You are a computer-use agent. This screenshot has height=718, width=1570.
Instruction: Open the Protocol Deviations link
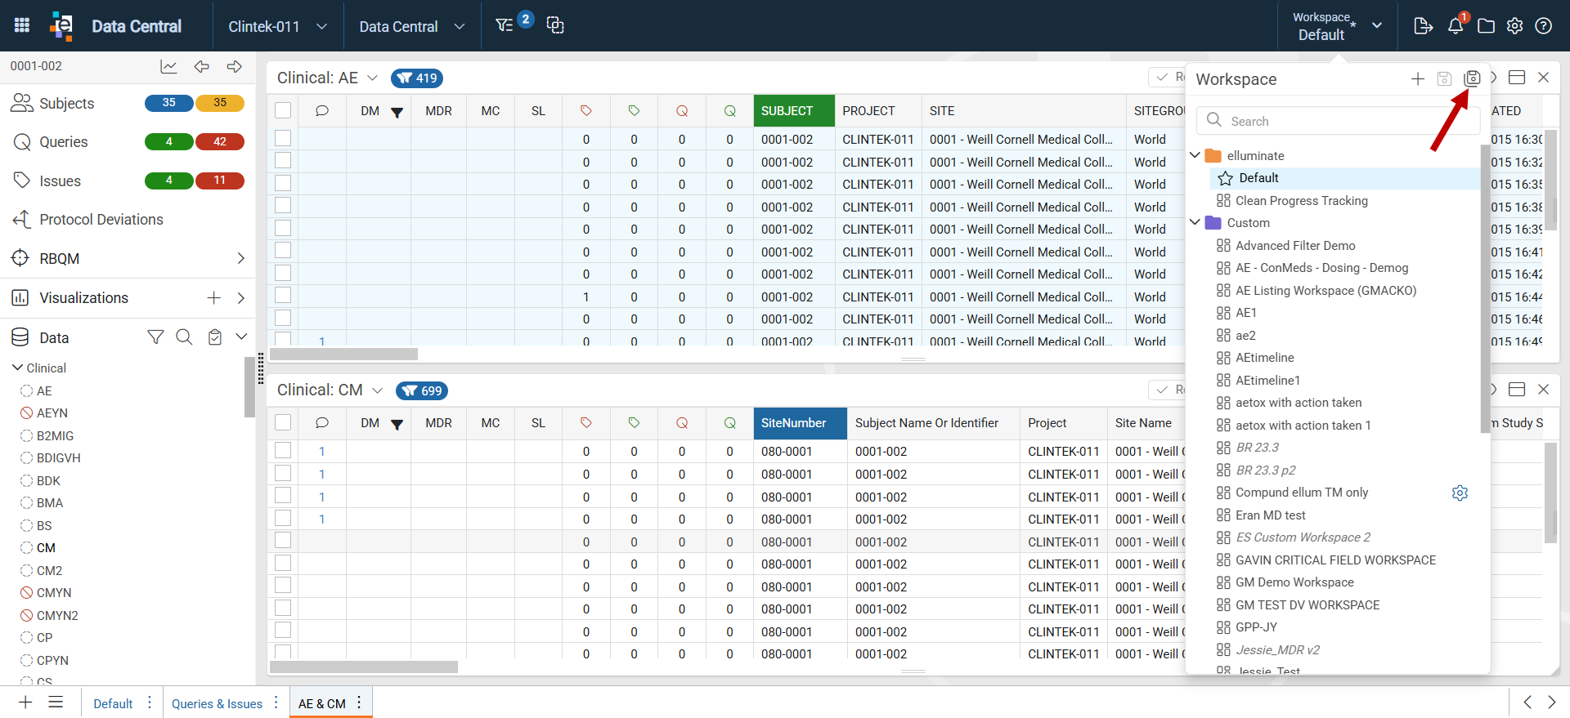(101, 220)
